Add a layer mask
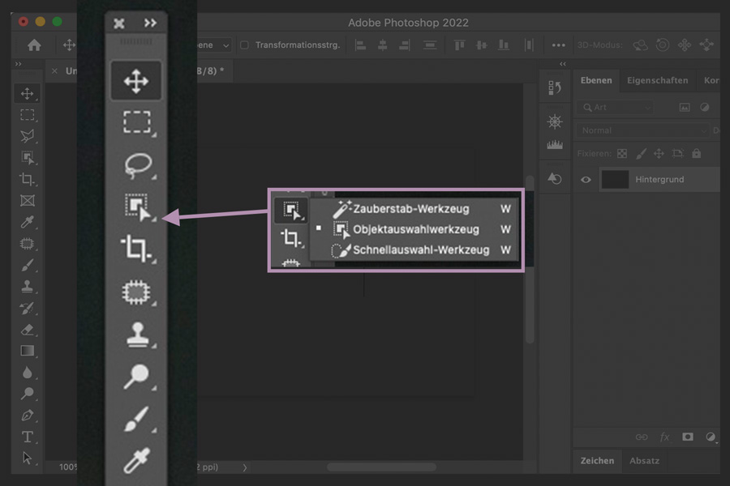This screenshot has width=730, height=486. (x=688, y=437)
